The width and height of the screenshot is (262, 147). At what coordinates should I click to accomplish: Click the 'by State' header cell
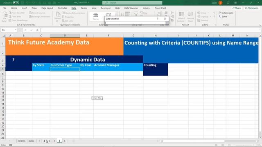[x=41, y=65]
